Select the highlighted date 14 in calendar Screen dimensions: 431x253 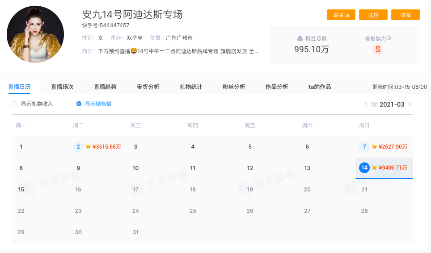[364, 168]
